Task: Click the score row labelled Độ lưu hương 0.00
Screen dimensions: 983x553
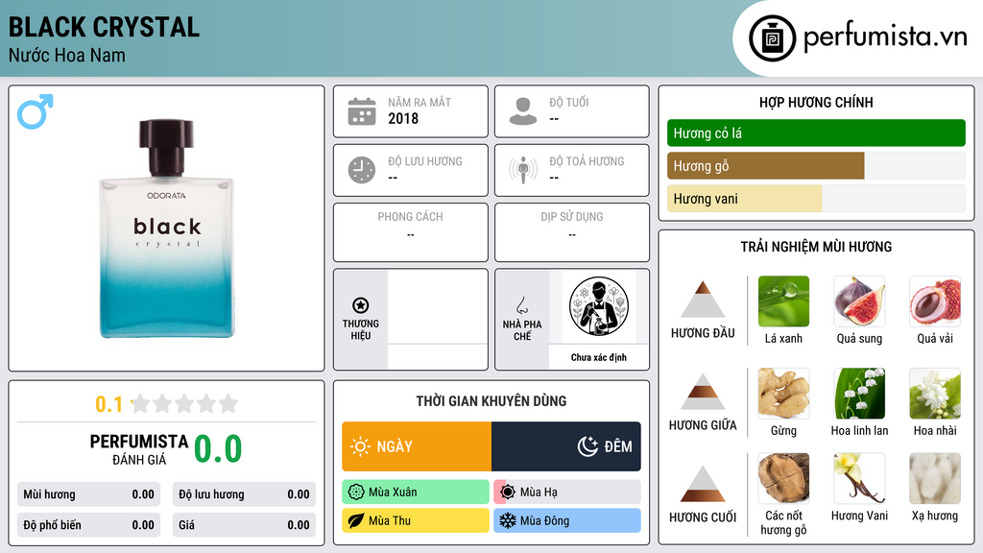Action: [244, 494]
